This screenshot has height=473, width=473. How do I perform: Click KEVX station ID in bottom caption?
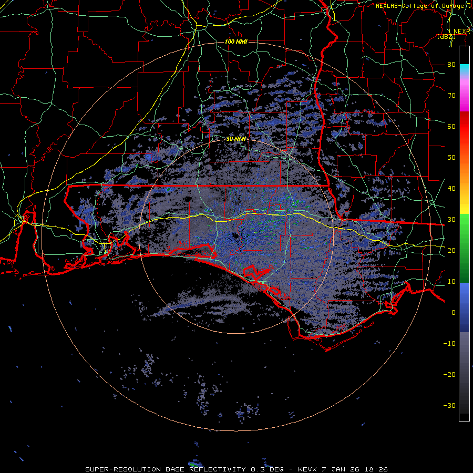[x=307, y=469]
